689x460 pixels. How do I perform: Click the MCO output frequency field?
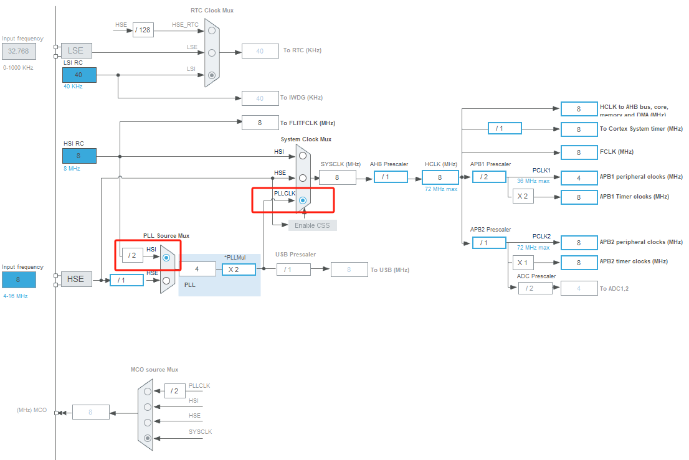tap(90, 411)
